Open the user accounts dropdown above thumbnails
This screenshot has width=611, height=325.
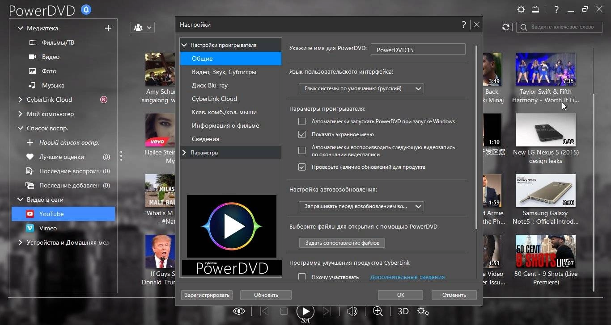click(x=142, y=27)
